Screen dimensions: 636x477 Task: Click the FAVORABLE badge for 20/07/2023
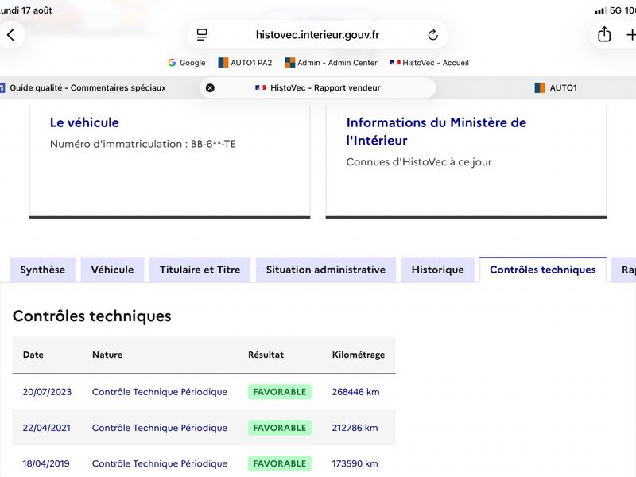(x=280, y=392)
